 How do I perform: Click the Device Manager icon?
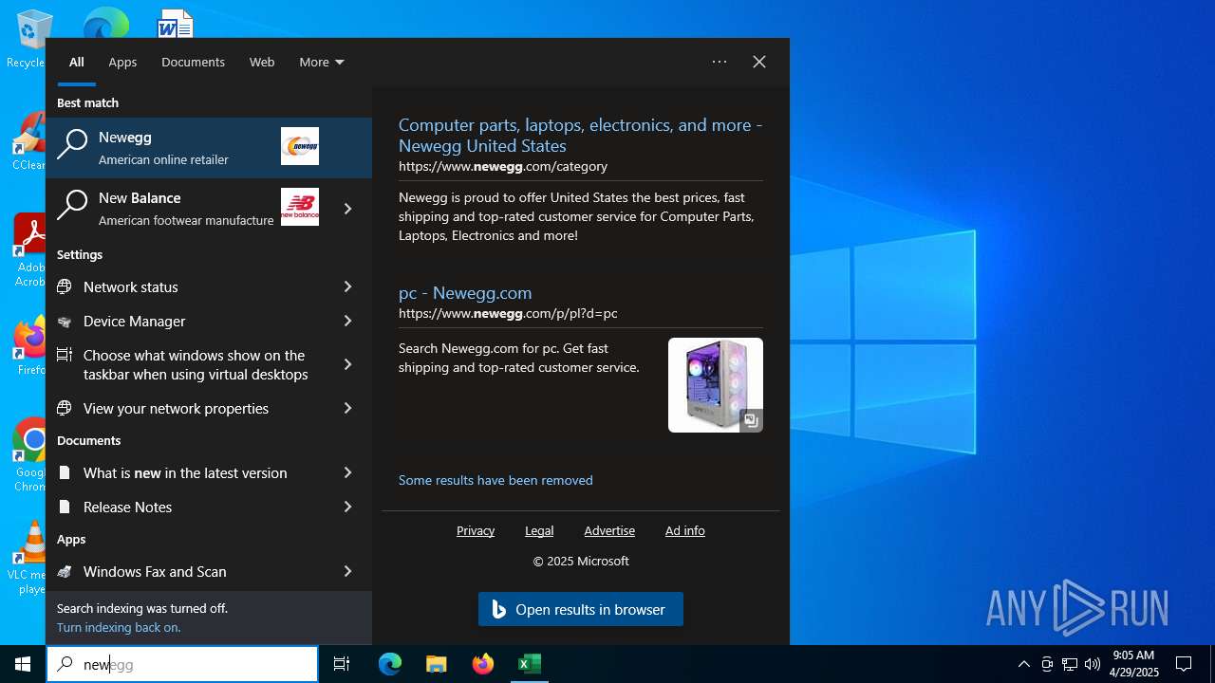tap(65, 321)
